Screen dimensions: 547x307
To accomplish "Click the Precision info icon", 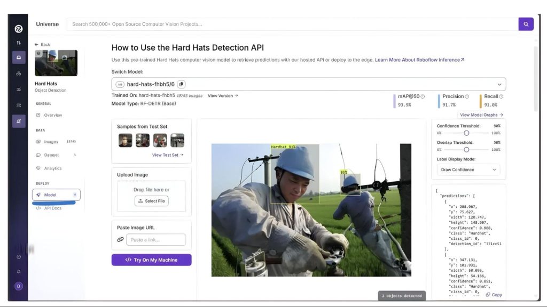I will point(467,96).
